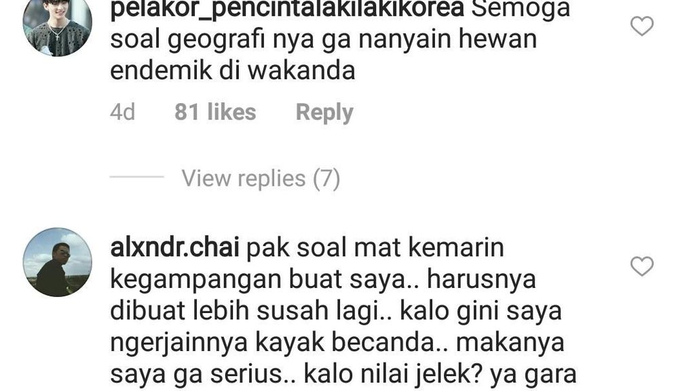The height and width of the screenshot is (391, 695).
Task: Click the 4d timestamp
Action: click(122, 112)
